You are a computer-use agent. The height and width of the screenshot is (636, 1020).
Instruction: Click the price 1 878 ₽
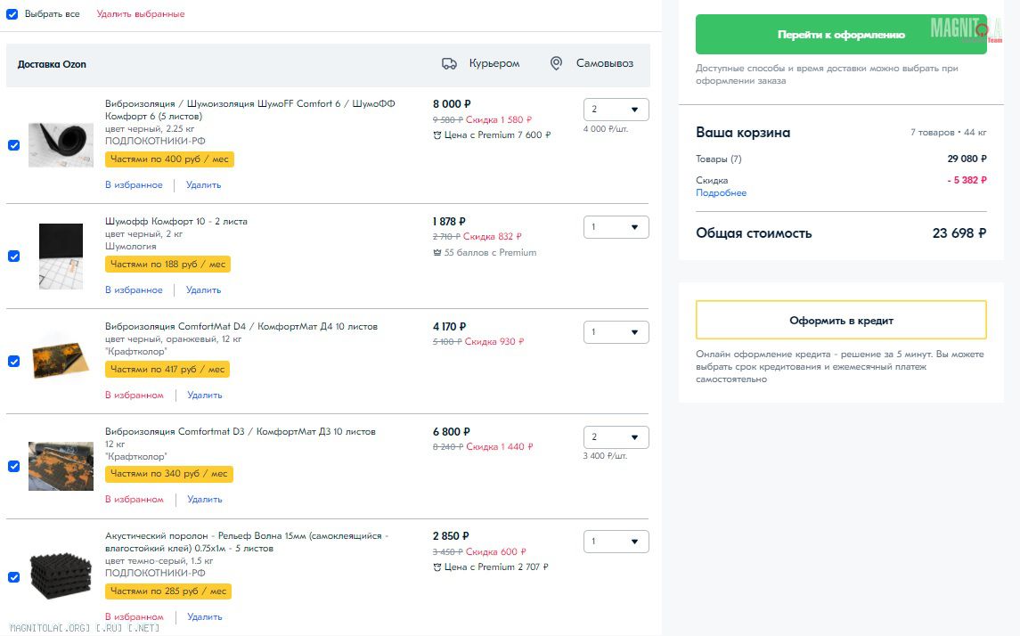(x=450, y=222)
